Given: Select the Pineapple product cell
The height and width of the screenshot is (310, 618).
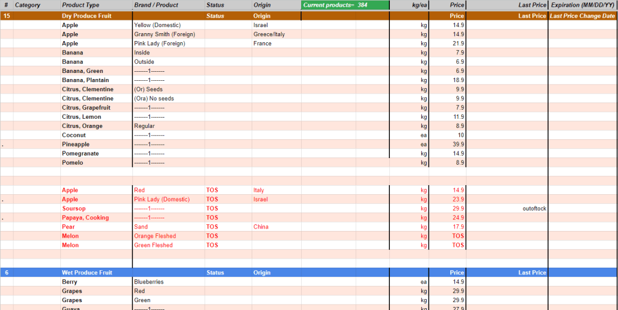Looking at the screenshot, I should tap(75, 144).
